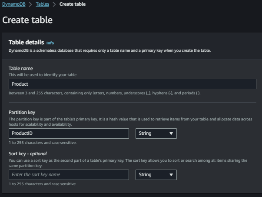Focus the Table name field containing Product
The image size is (262, 197).
tap(133, 84)
